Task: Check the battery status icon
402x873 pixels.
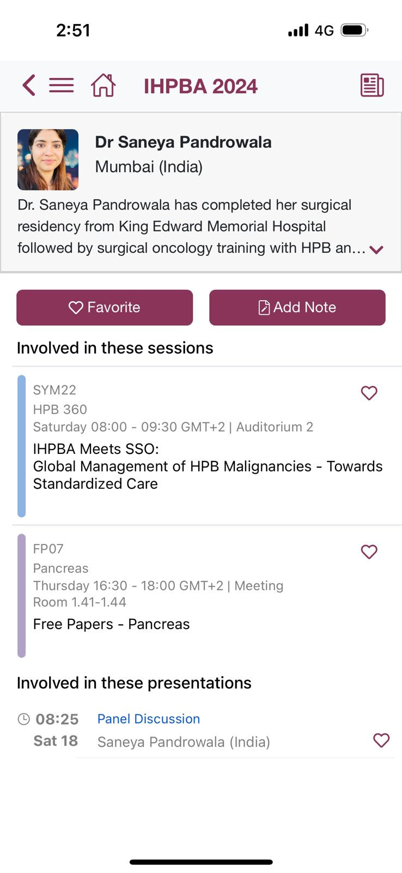Action: (354, 30)
